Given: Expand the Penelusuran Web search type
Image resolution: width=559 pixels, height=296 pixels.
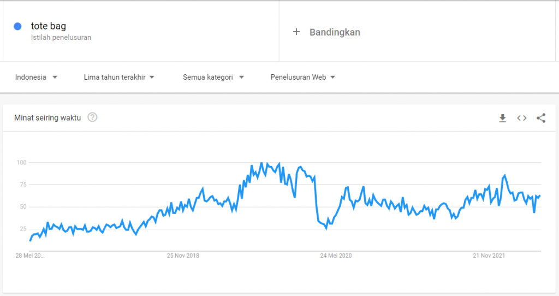Looking at the screenshot, I should 302,77.
